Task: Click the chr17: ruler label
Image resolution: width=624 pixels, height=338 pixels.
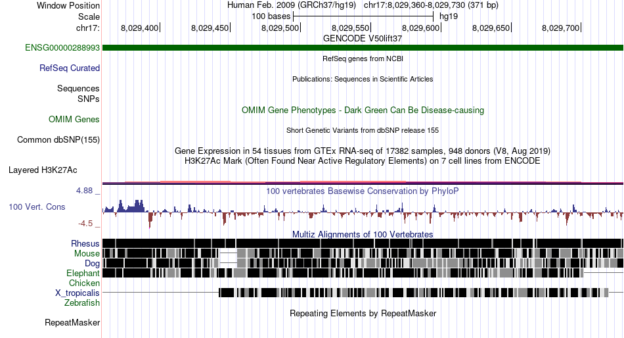Action: click(88, 28)
